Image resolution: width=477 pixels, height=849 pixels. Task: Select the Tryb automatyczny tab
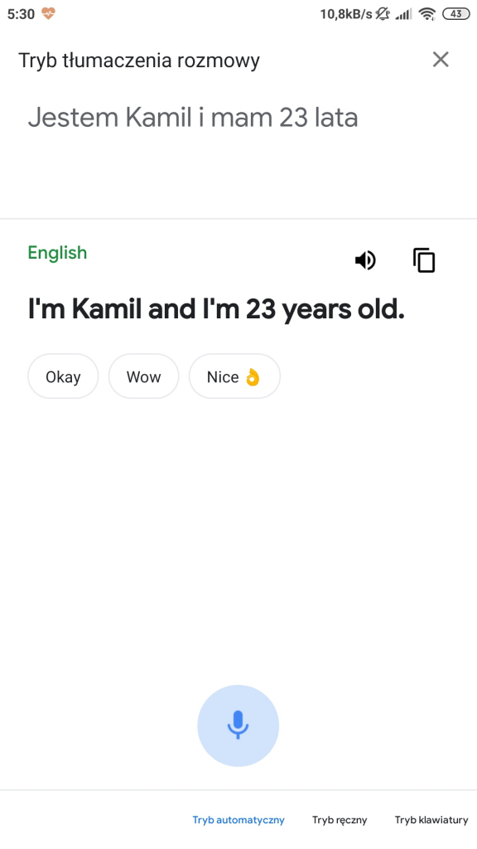point(238,819)
